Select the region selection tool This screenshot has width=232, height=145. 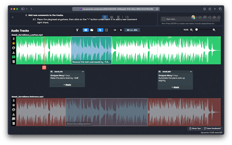pyautogui.click(x=106, y=30)
